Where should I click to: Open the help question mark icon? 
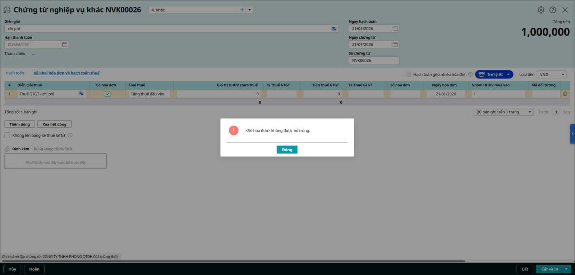pyautogui.click(x=553, y=10)
